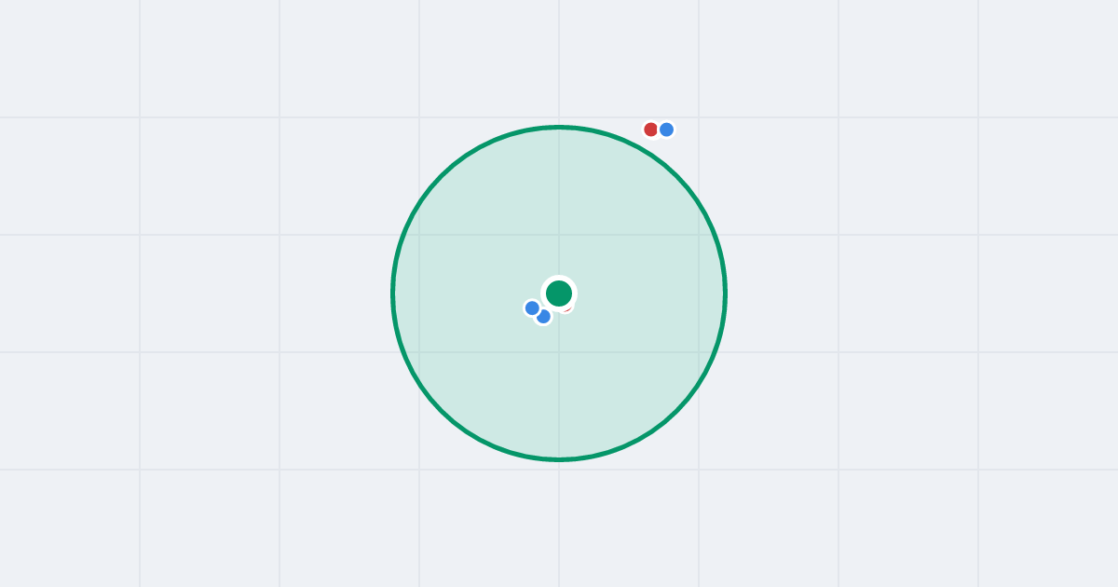Click the blue marker farthest left of center

point(532,308)
